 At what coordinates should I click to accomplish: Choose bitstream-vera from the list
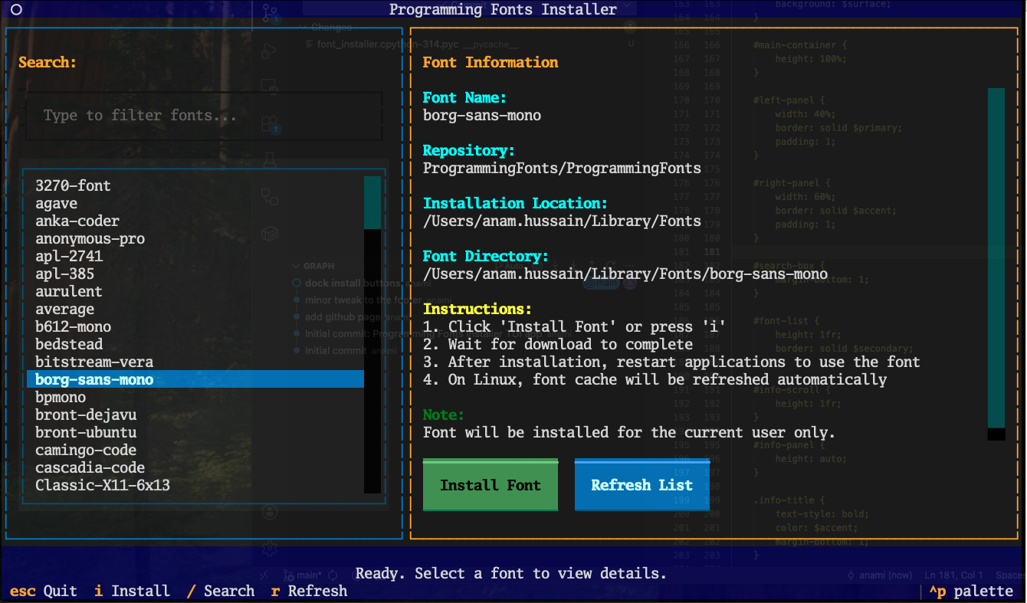click(94, 362)
